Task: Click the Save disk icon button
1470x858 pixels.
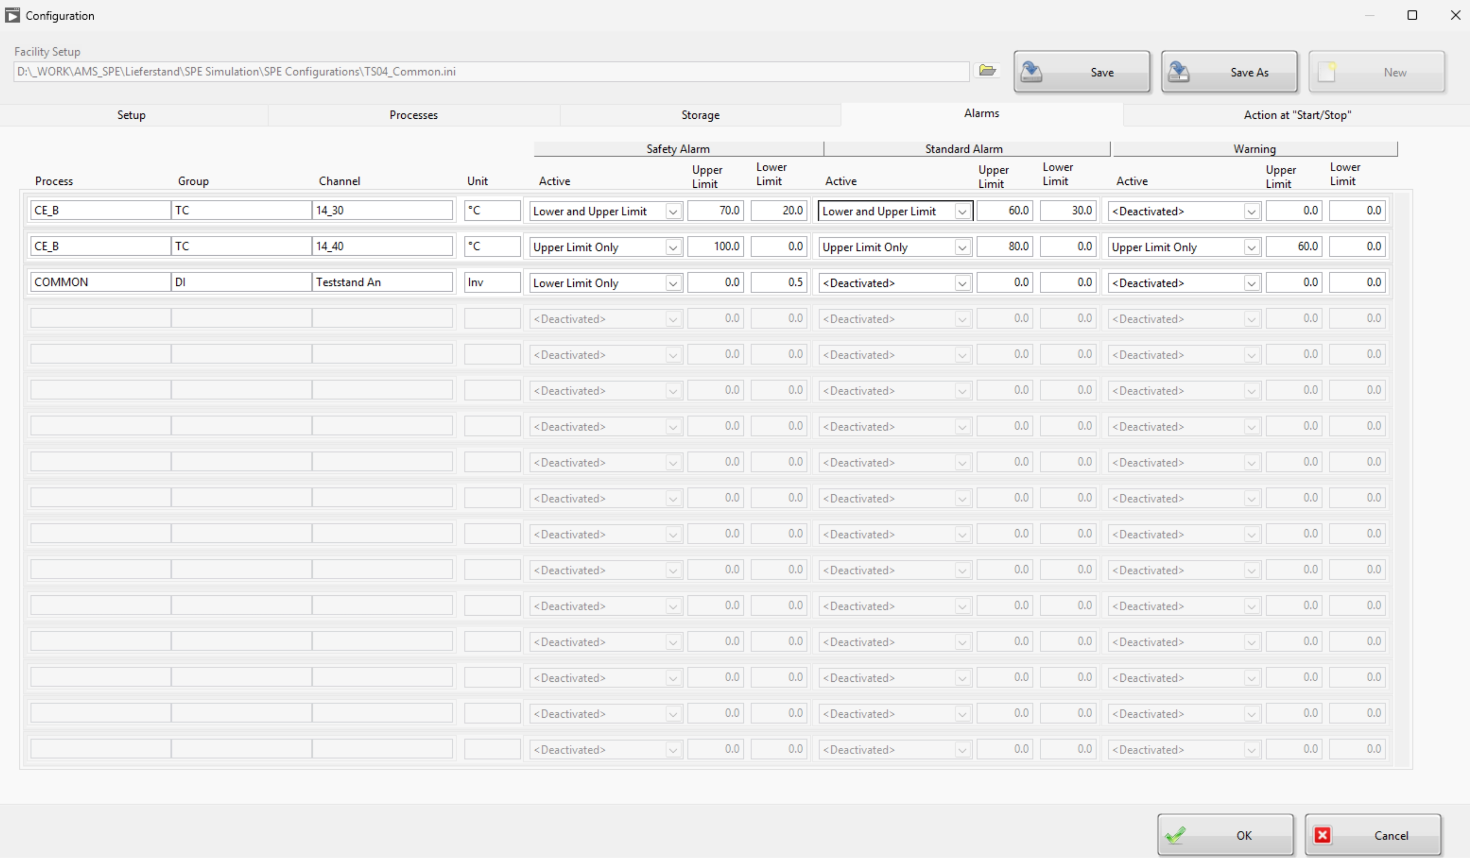Action: 1082,72
